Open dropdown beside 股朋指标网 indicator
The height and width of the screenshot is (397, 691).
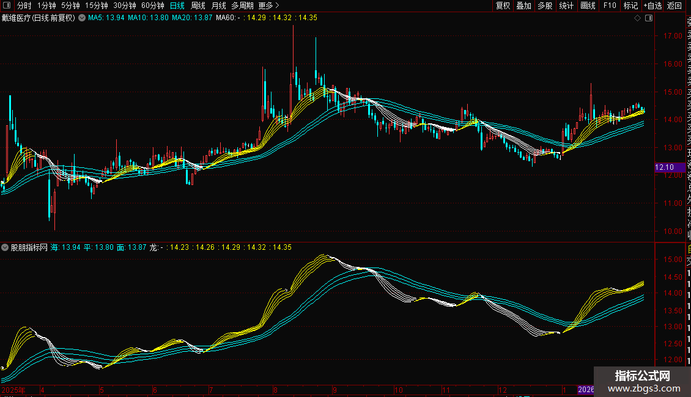tap(5, 247)
